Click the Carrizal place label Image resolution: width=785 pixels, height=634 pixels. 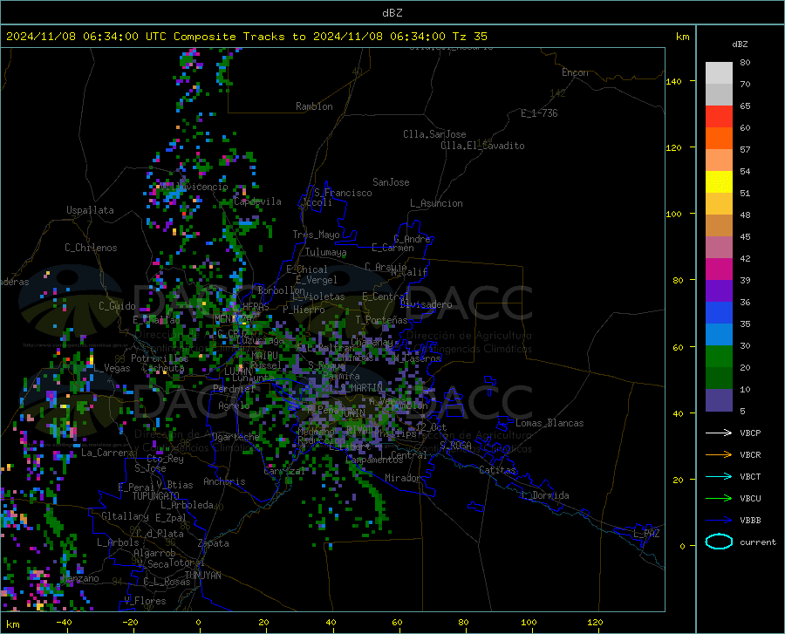point(283,471)
